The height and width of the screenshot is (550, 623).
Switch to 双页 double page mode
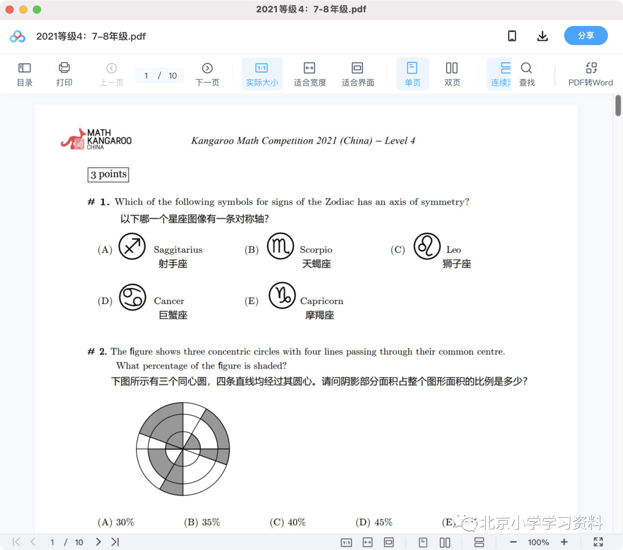pyautogui.click(x=452, y=74)
